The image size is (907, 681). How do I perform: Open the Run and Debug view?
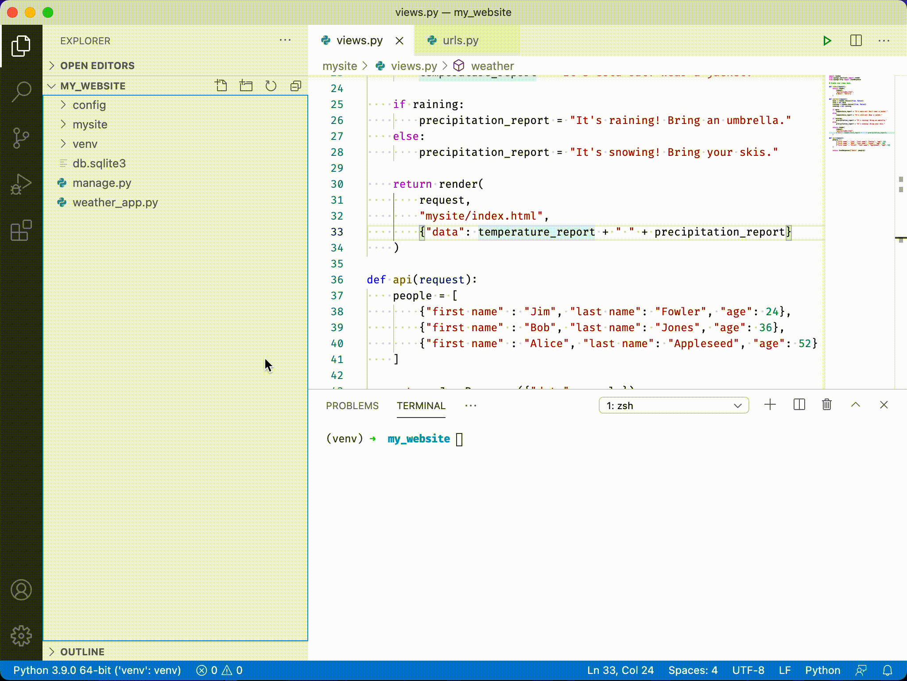[x=21, y=184]
